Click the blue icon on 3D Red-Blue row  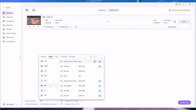click(100, 81)
